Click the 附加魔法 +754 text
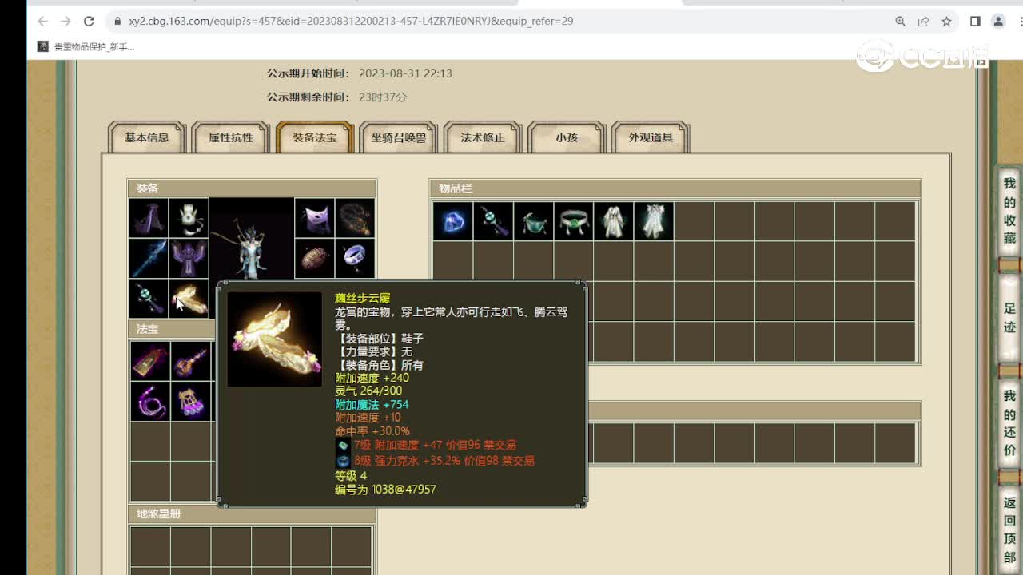The width and height of the screenshot is (1023, 575). 372,405
